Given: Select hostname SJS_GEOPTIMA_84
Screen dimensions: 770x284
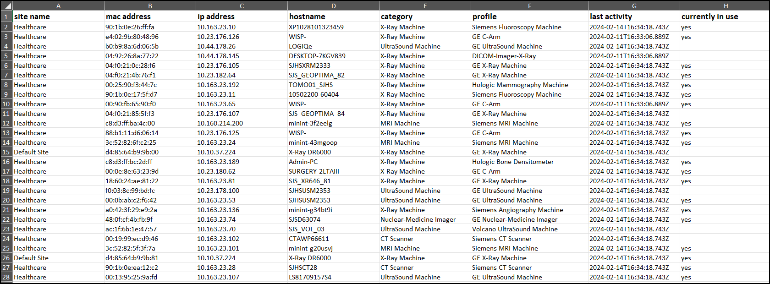Looking at the screenshot, I should 334,114.
